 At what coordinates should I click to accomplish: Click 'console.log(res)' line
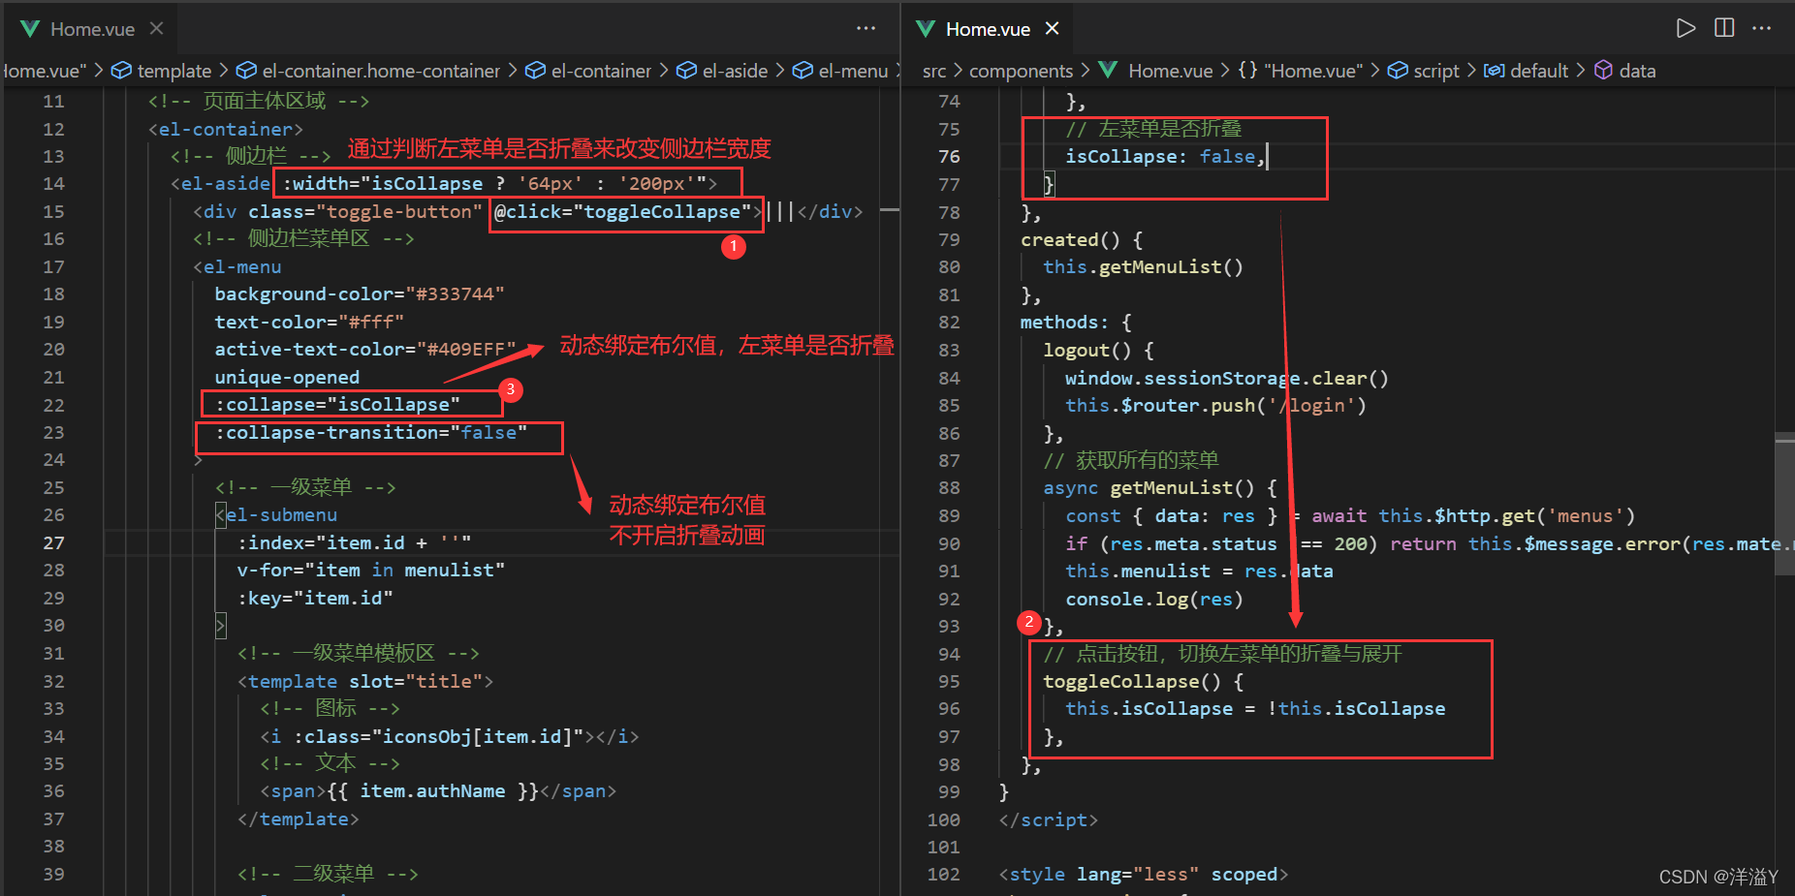pos(1154,600)
